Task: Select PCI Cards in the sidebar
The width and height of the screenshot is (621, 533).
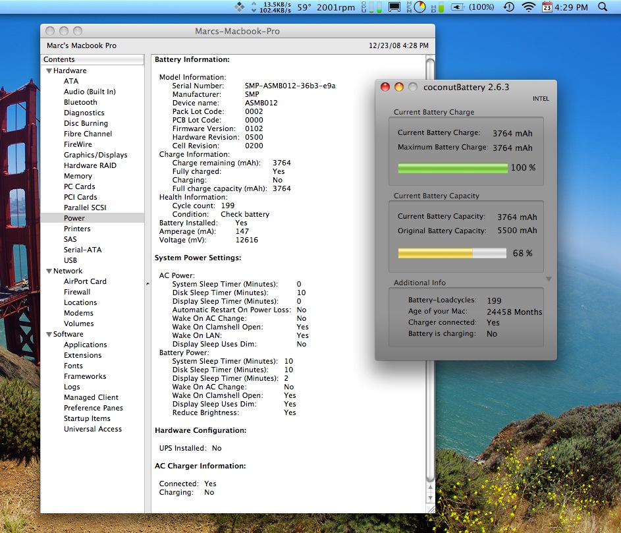Action: 80,197
